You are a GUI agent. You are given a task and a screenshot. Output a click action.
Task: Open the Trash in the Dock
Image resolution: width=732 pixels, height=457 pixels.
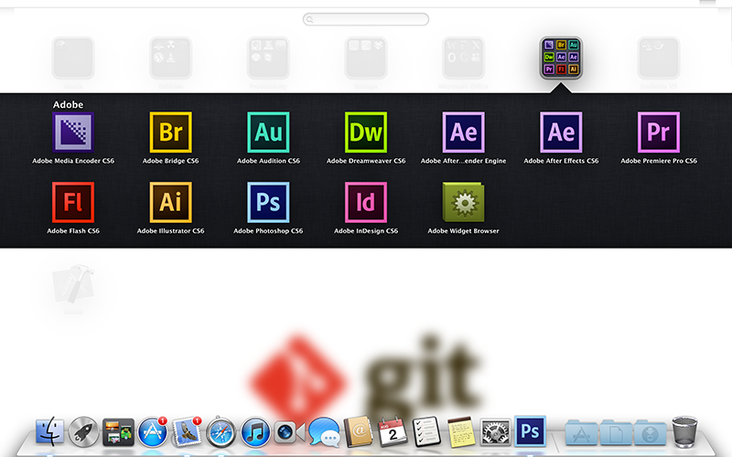click(684, 432)
